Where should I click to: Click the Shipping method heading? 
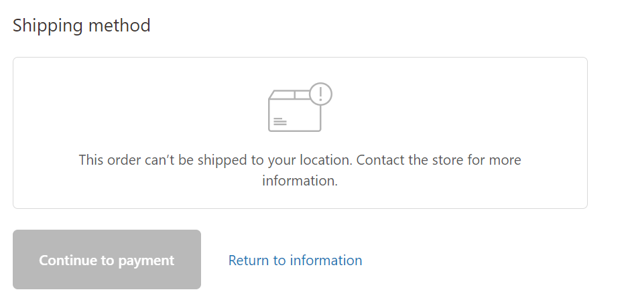(82, 25)
